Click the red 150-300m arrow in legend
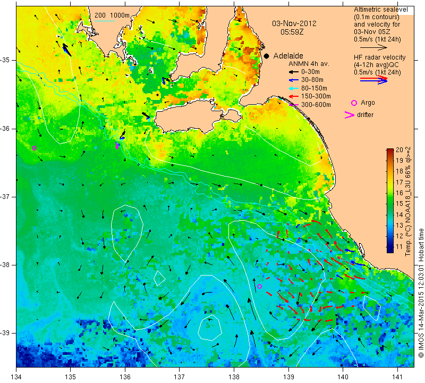 click(294, 96)
